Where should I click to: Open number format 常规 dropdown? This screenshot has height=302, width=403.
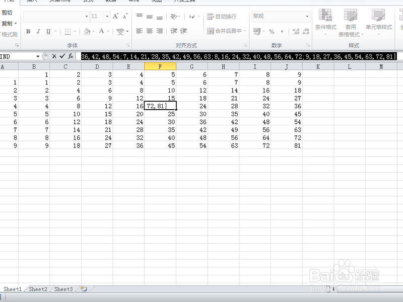click(307, 16)
